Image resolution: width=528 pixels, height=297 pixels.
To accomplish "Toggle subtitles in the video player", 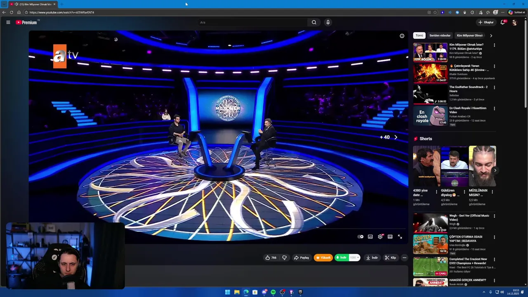I will pos(370,237).
